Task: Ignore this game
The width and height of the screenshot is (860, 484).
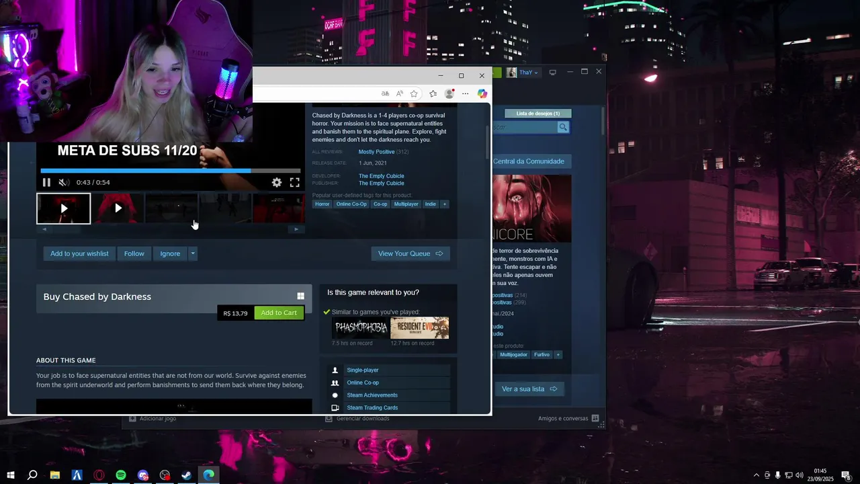Action: coord(170,253)
